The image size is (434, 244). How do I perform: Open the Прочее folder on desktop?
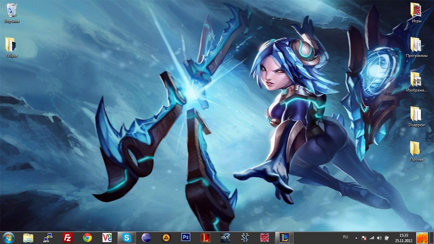(417, 152)
